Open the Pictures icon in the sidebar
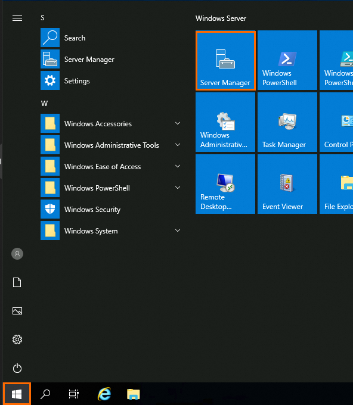The height and width of the screenshot is (405, 353). coord(17,311)
